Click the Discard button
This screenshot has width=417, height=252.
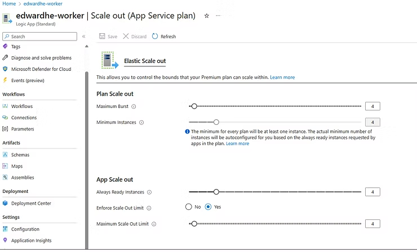click(135, 37)
